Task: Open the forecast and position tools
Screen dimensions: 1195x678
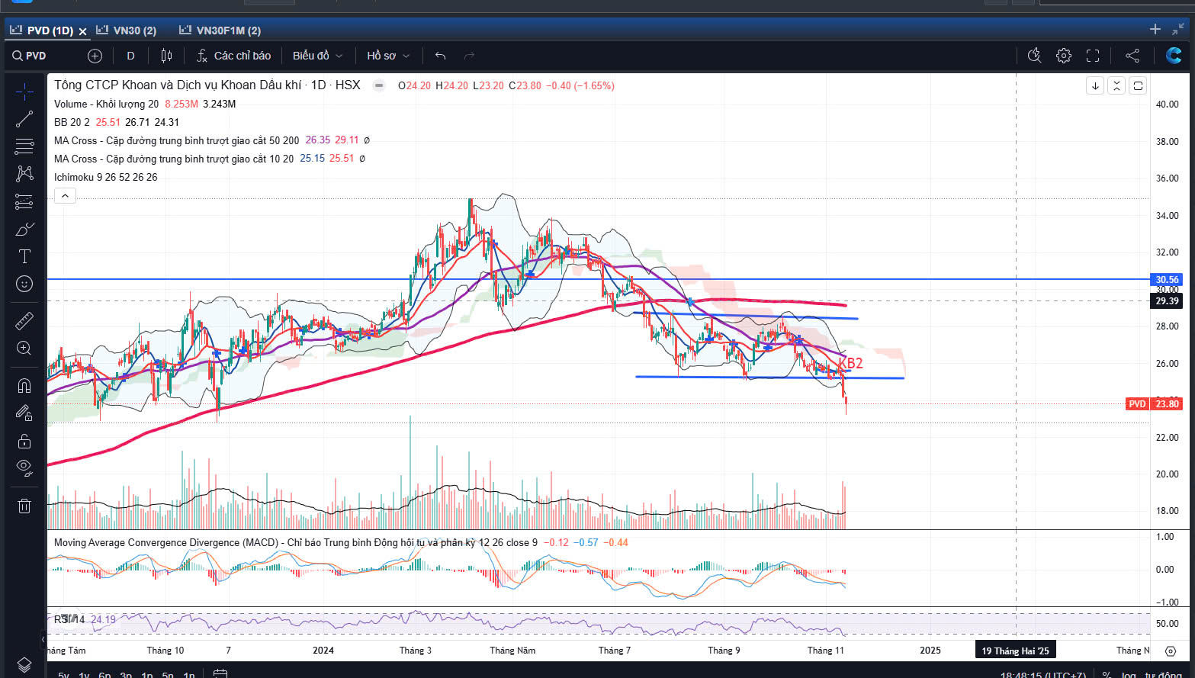Action: pyautogui.click(x=24, y=201)
